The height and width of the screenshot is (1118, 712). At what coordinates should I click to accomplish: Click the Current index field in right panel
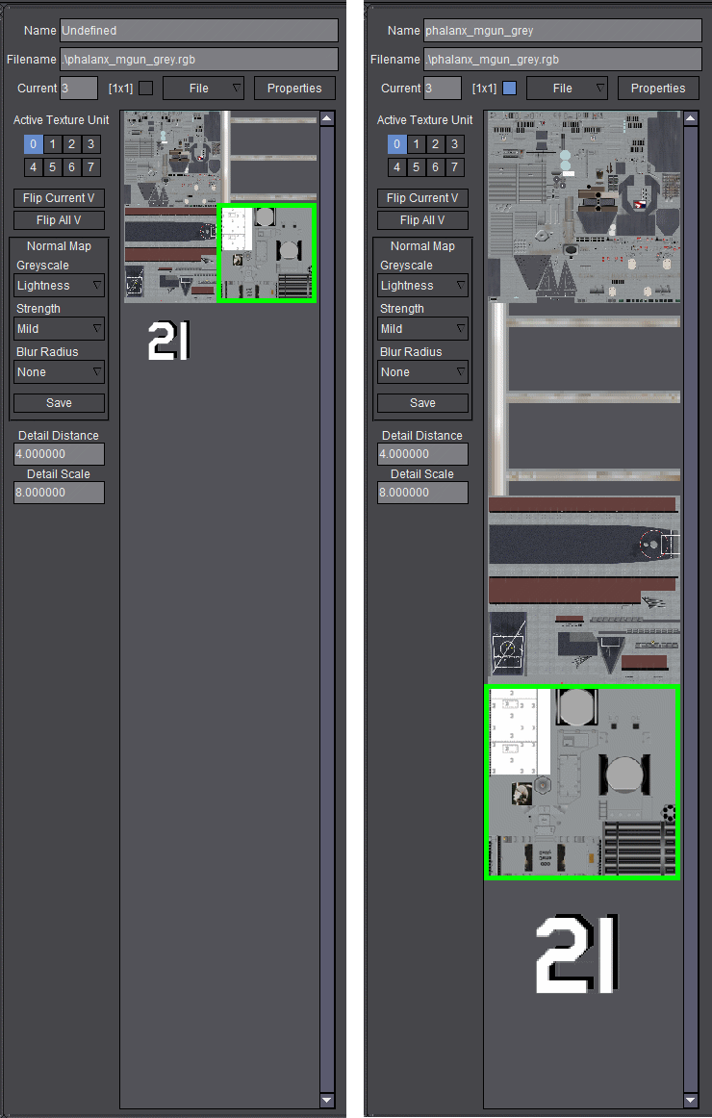click(x=442, y=89)
